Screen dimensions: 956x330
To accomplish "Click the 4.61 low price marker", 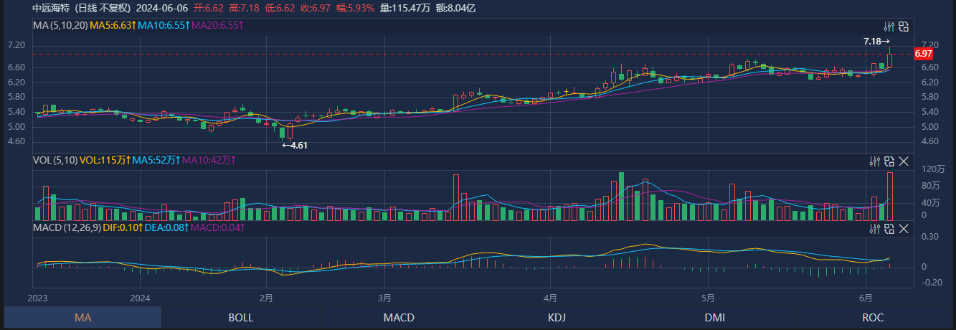I will tap(295, 145).
